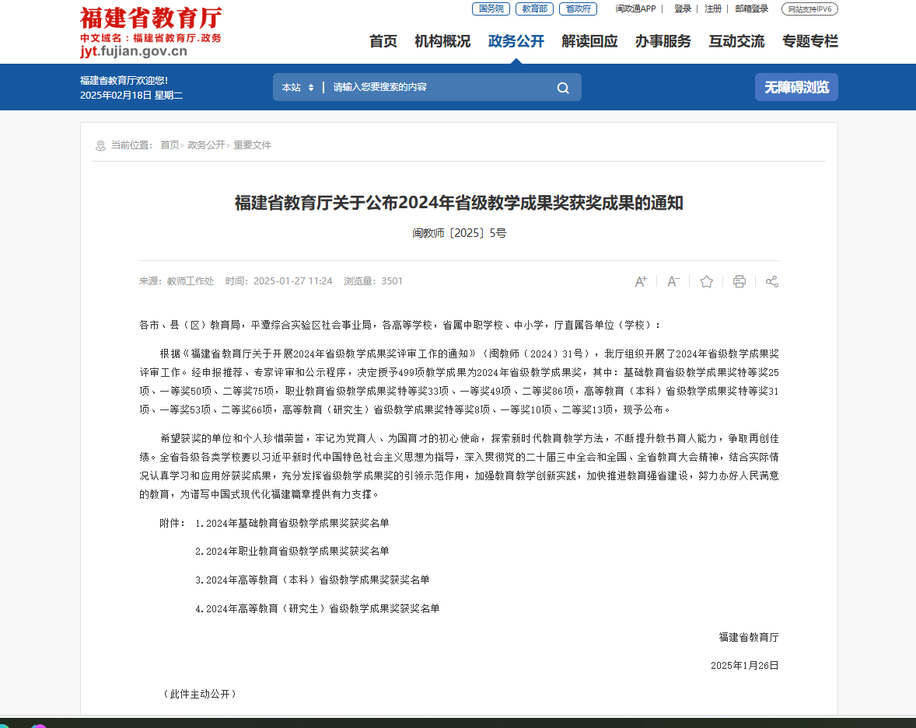Visit the 教育部 link
This screenshot has height=728, width=916.
coord(534,9)
